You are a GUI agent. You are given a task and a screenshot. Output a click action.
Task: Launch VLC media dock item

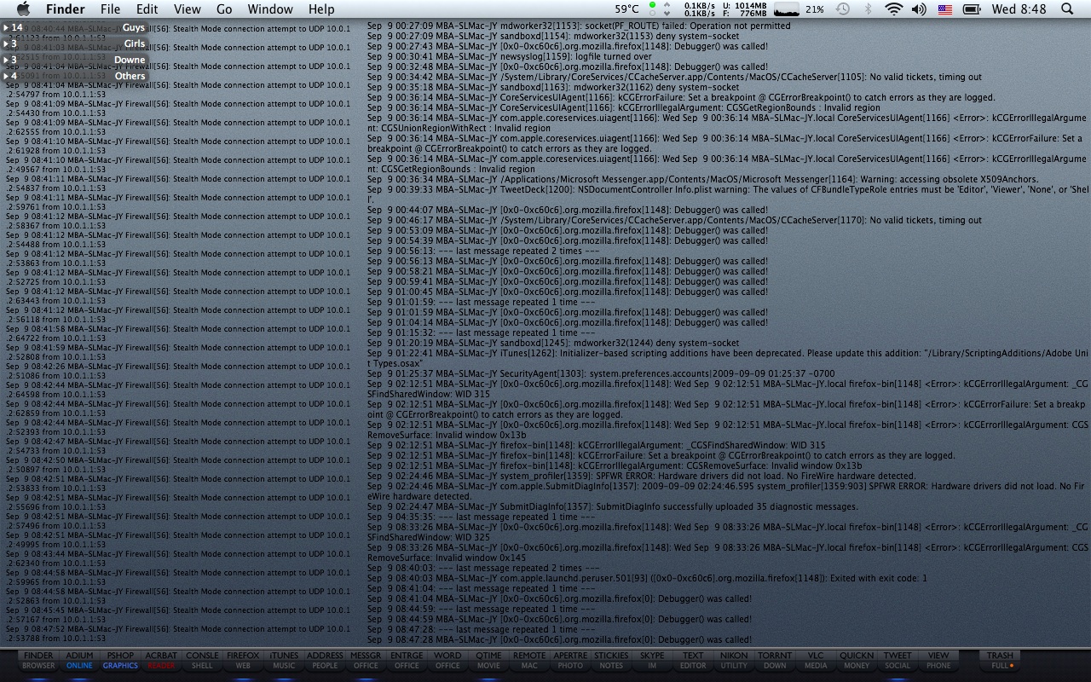[x=816, y=661]
